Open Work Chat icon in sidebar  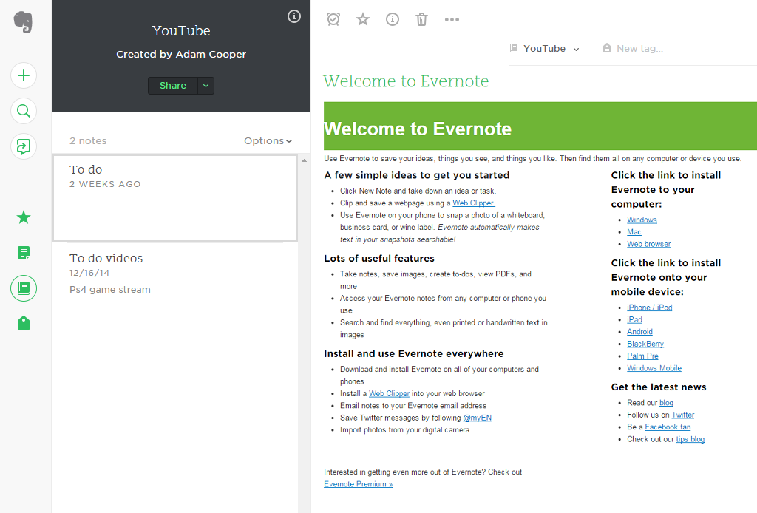[x=24, y=146]
